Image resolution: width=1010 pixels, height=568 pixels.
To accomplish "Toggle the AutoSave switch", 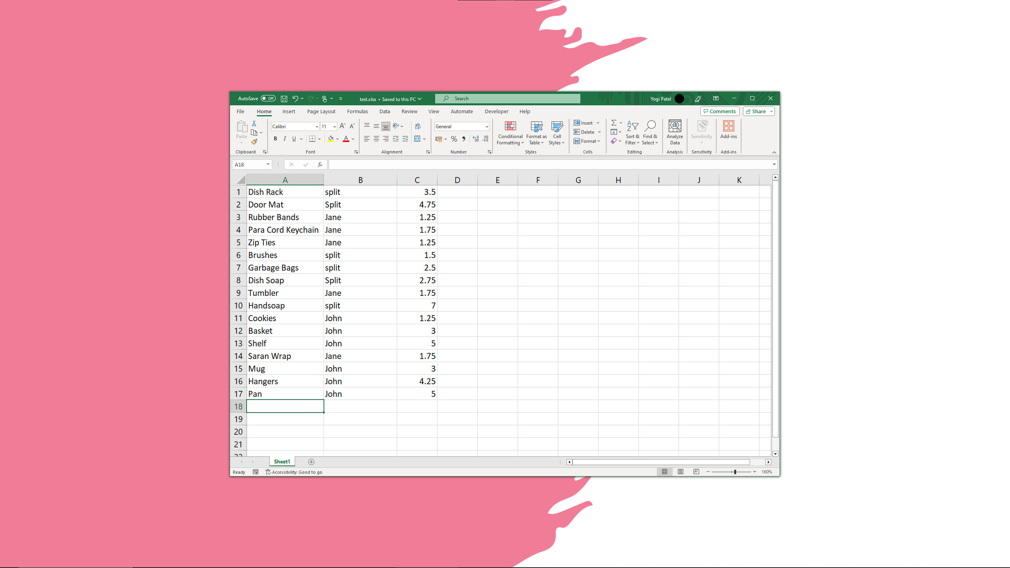I will (268, 99).
